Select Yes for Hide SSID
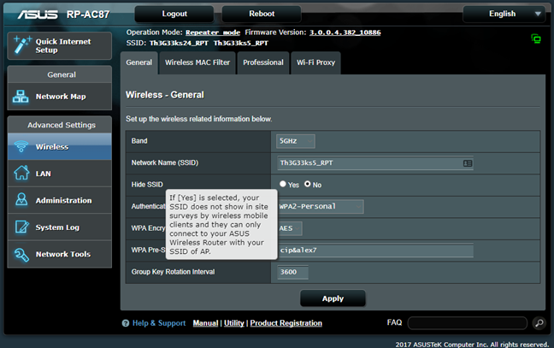The height and width of the screenshot is (348, 554). [283, 184]
